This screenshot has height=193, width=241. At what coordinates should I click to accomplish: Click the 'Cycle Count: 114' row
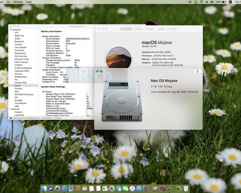(55, 72)
